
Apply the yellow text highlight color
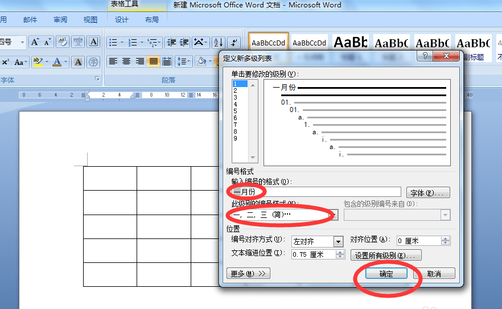[38, 62]
